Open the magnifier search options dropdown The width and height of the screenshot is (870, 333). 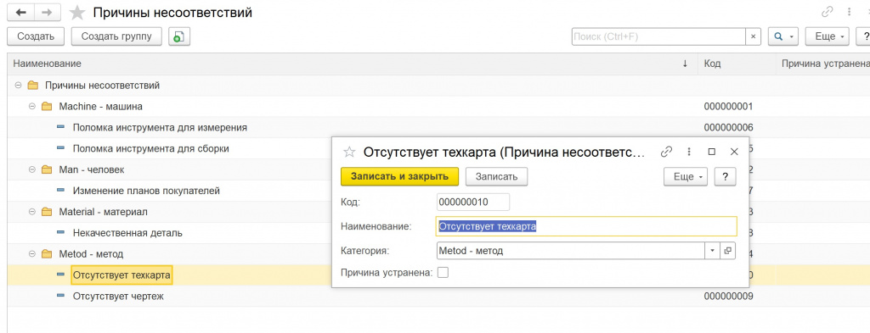click(783, 36)
